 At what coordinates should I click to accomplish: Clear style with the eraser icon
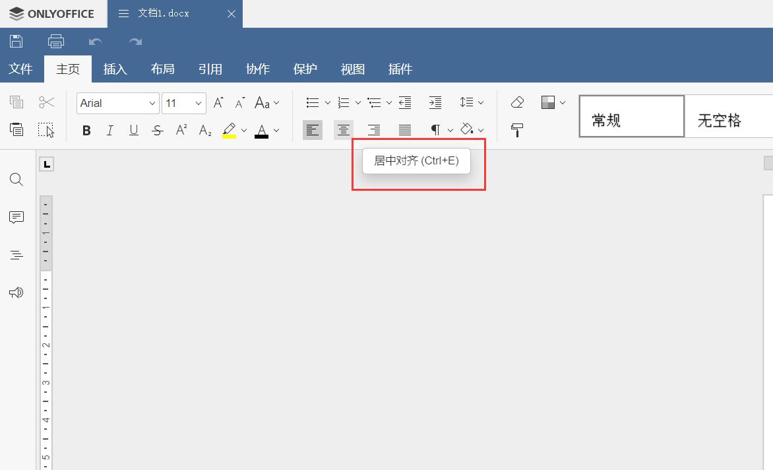click(517, 102)
